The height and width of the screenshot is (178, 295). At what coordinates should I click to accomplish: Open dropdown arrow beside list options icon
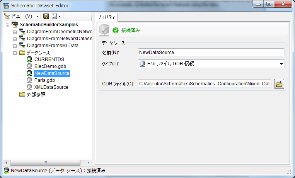[x=60, y=17]
